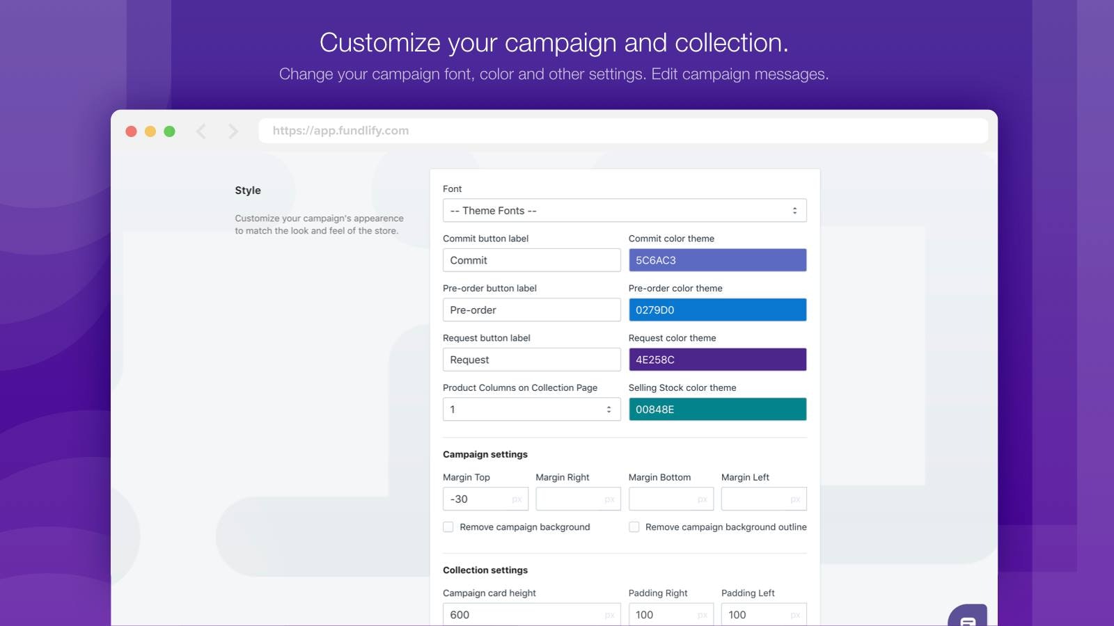Click the Padding Left field
Screen dimensions: 1114x626
[x=764, y=615]
